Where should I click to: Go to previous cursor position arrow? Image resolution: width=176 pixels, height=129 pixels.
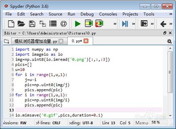tap(163, 24)
